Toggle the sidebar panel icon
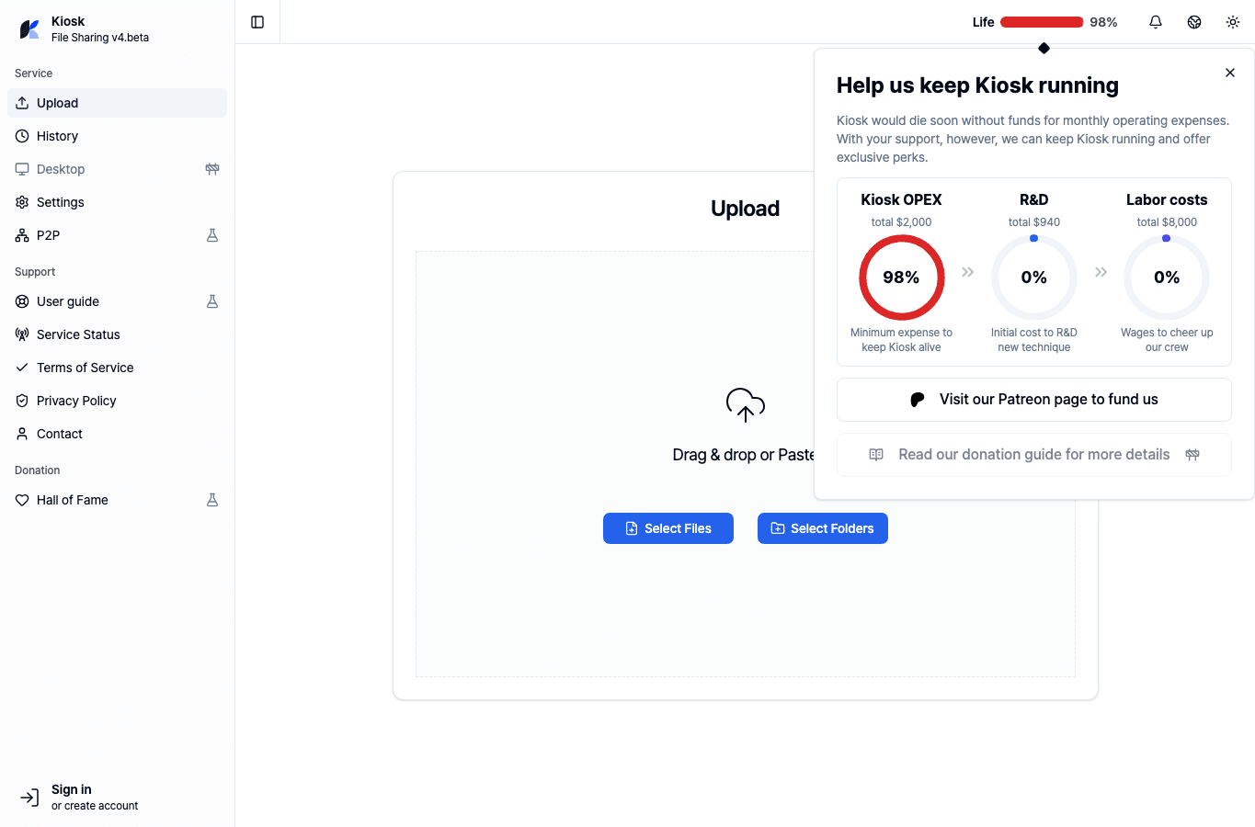1255x827 pixels. click(x=257, y=22)
